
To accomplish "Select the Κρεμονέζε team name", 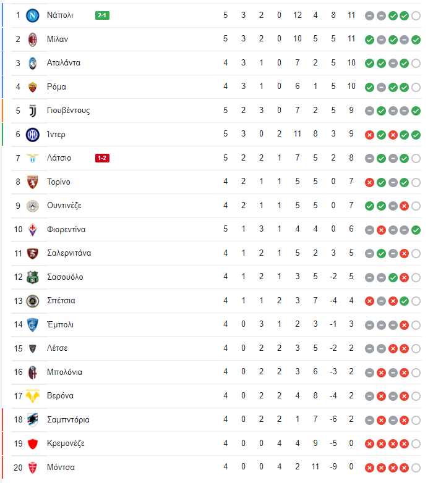I will 66,443.
